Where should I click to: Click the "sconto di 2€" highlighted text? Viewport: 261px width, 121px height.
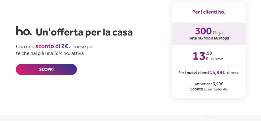pos(52,46)
